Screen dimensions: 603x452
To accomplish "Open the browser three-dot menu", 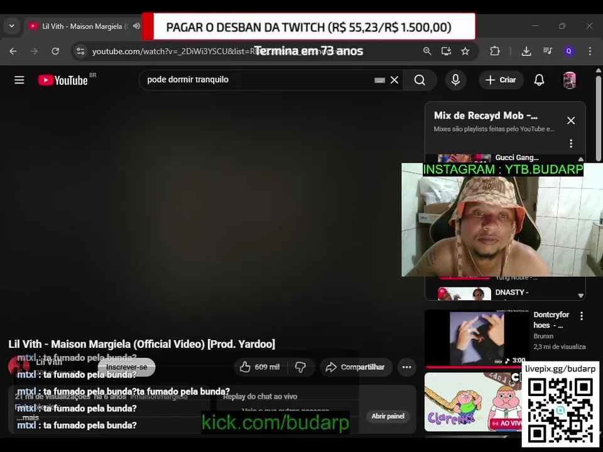I will pyautogui.click(x=590, y=51).
